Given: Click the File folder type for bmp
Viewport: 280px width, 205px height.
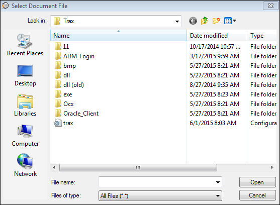Looking at the screenshot, I should point(263,66).
